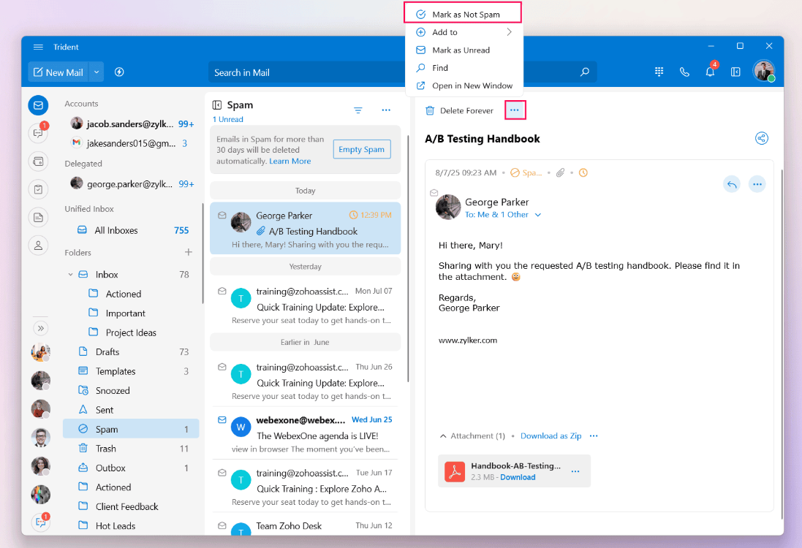Screen dimensions: 802x548
Task: Toggle the side panel layout icon
Action: (735, 72)
